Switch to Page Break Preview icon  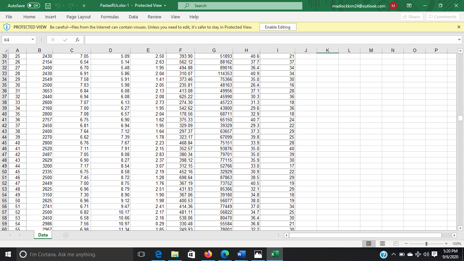pos(395,244)
